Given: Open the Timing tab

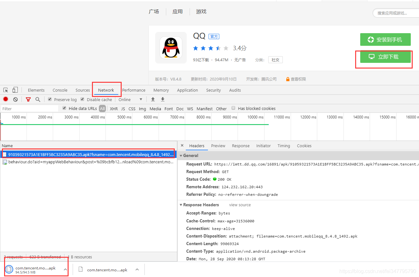Looking at the screenshot, I should pyautogui.click(x=283, y=146).
